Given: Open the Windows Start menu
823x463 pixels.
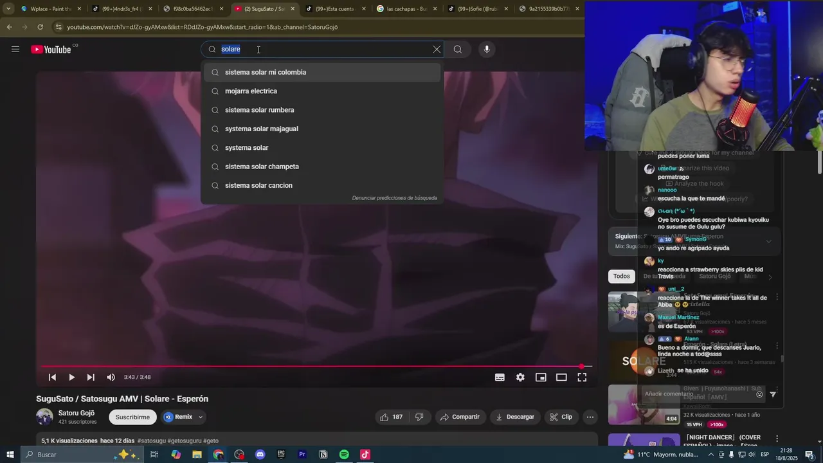Looking at the screenshot, I should pos(10,455).
